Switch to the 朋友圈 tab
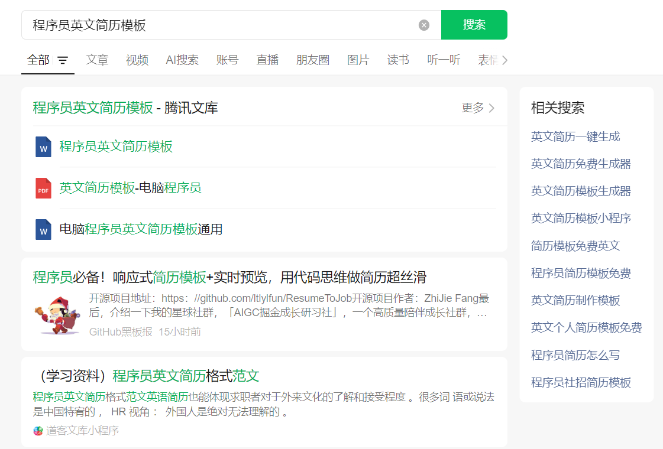This screenshot has height=449, width=663. (313, 60)
